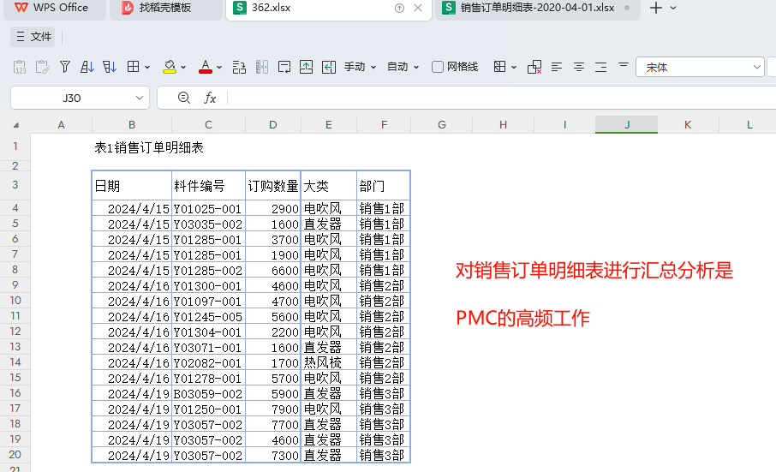Open the 手动 calculation dropdown
The height and width of the screenshot is (472, 776).
pyautogui.click(x=361, y=67)
